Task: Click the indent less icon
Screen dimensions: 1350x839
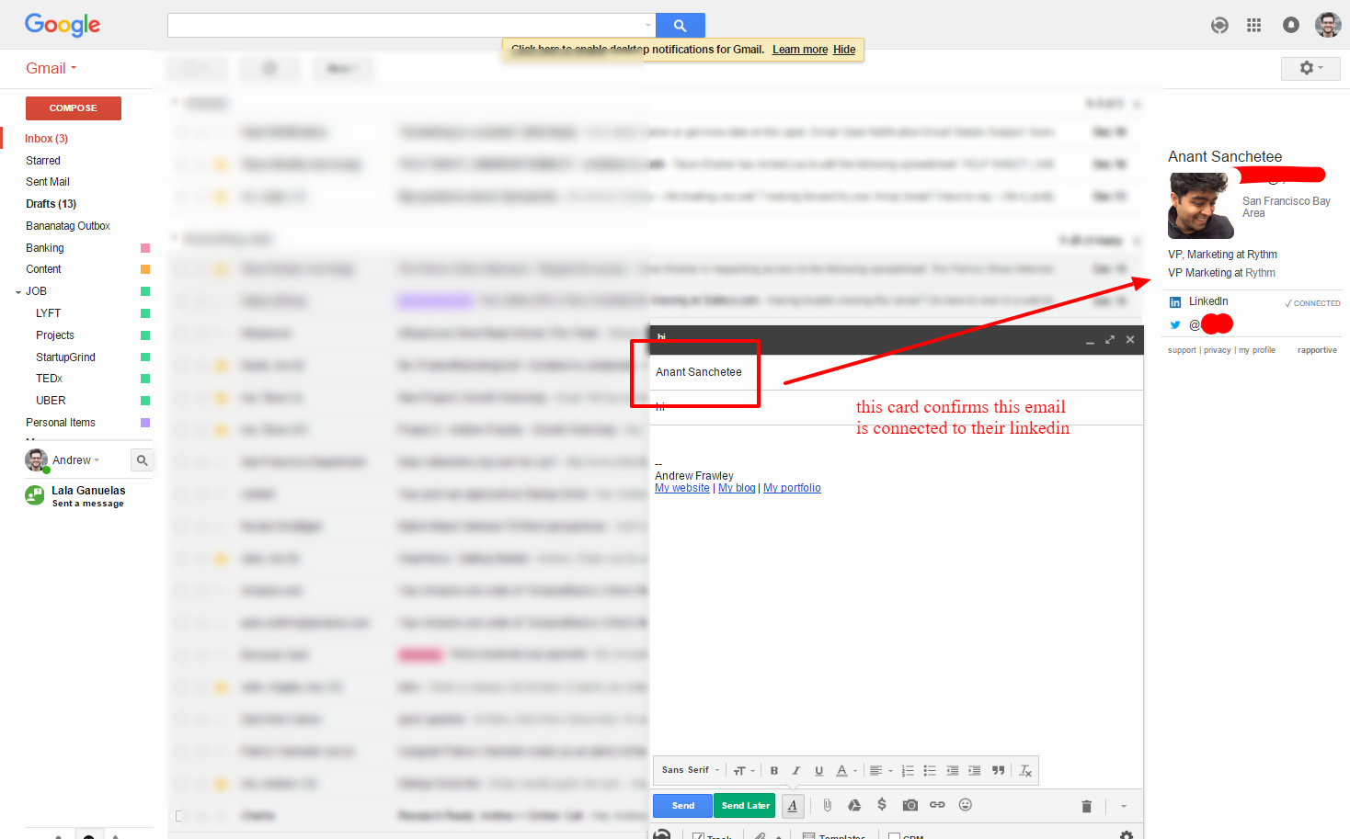Action: tap(953, 771)
